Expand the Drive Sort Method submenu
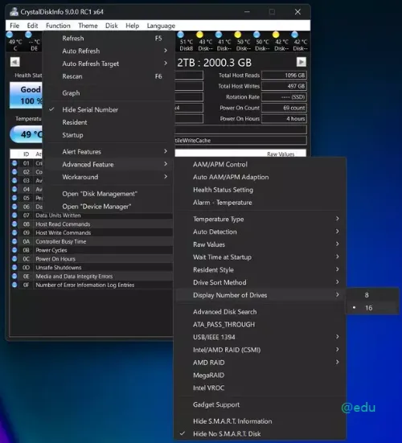This screenshot has width=402, height=443. point(260,282)
